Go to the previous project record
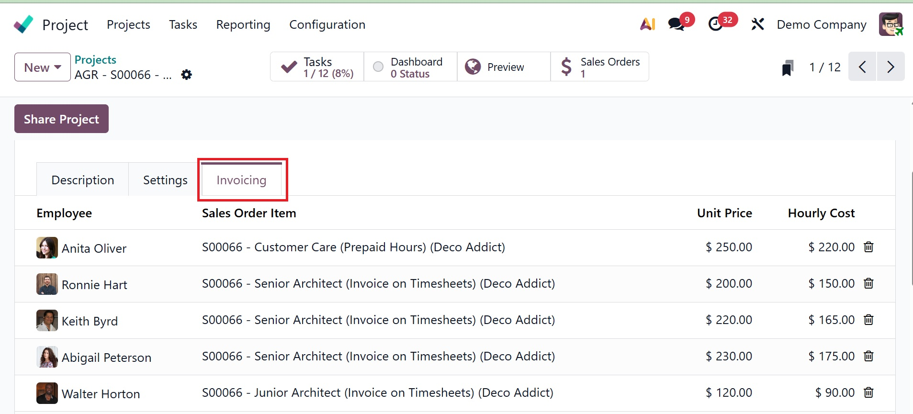This screenshot has width=913, height=414. [862, 67]
